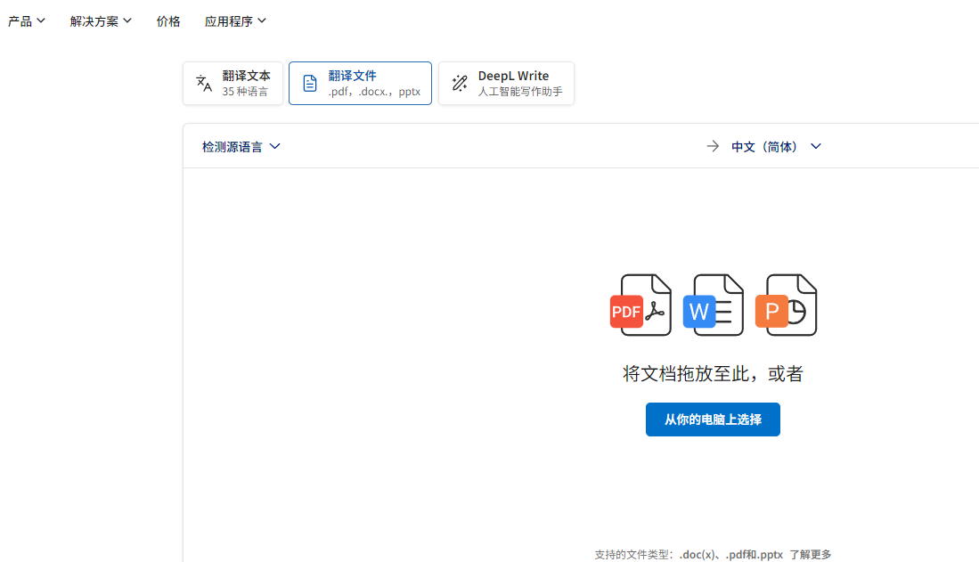Expand the 应用程序 dropdown menu
The image size is (979, 562).
pyautogui.click(x=235, y=20)
